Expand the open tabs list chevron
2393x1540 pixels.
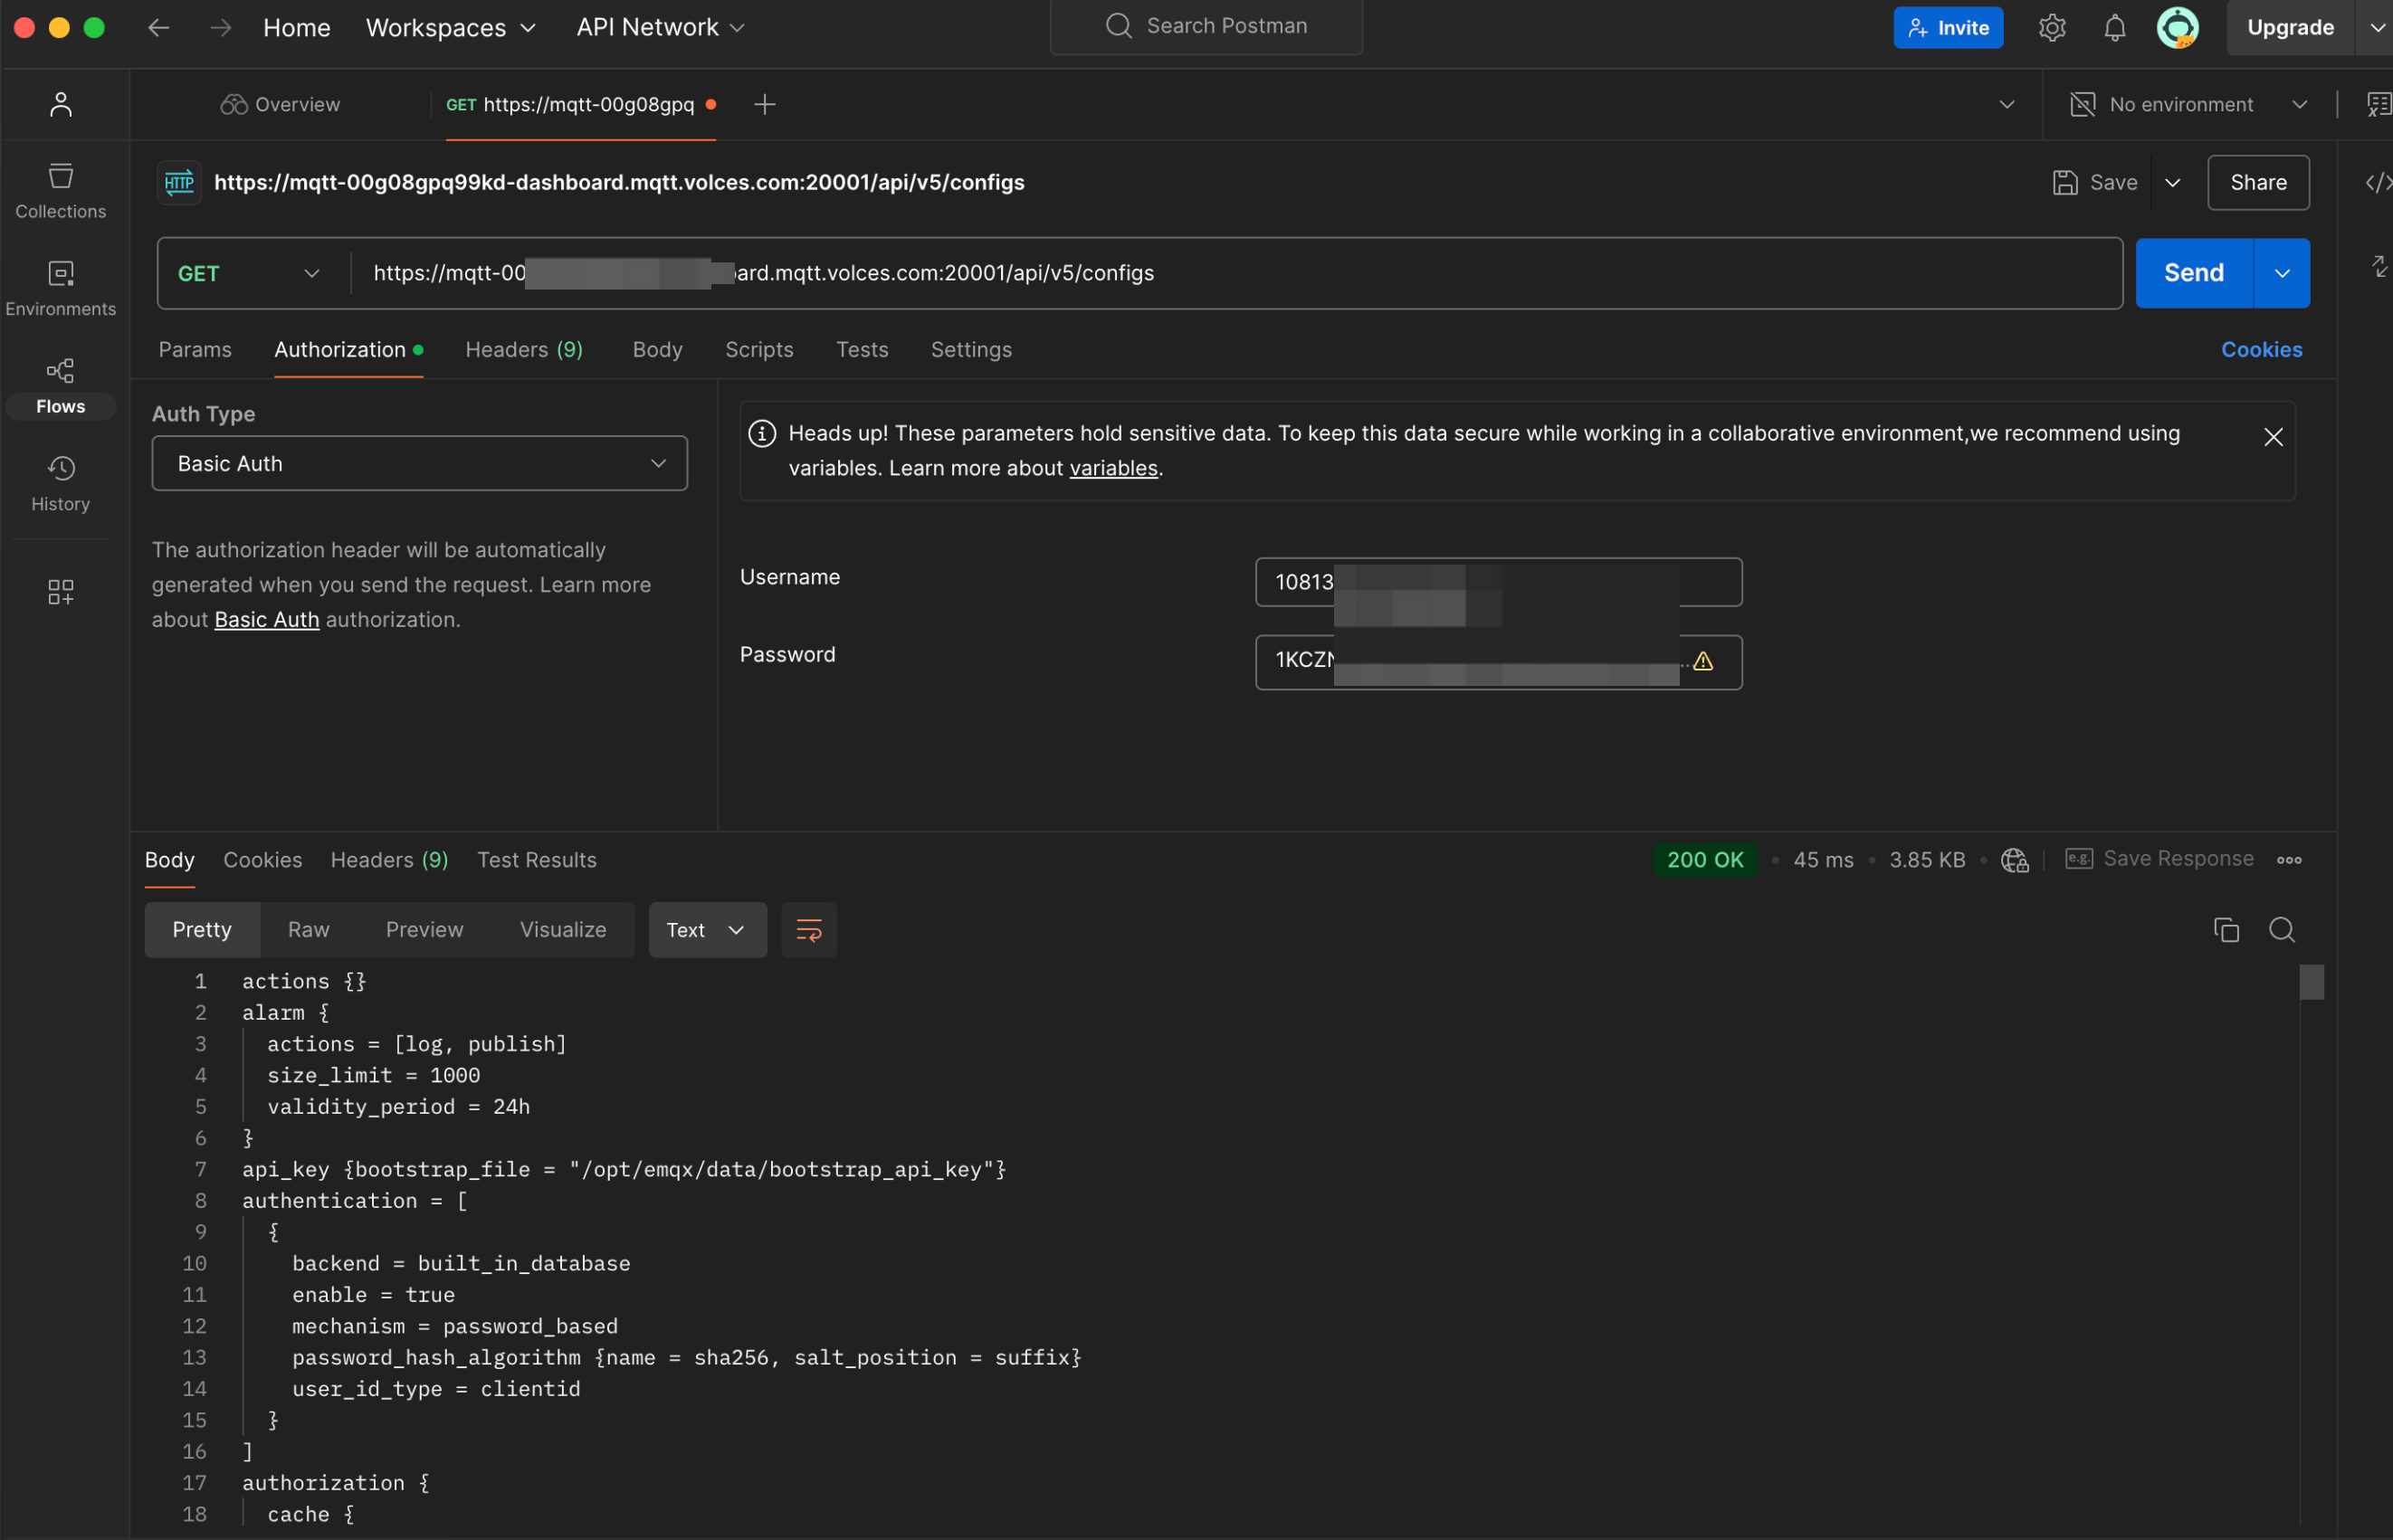(x=2006, y=104)
